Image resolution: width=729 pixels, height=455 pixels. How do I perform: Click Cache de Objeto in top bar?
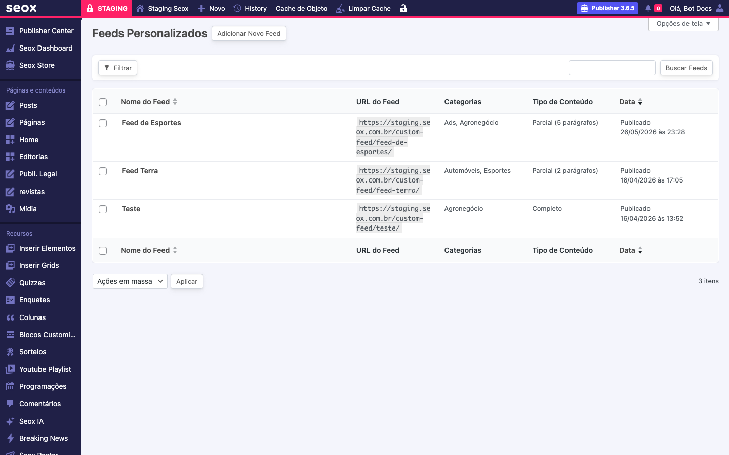[x=301, y=8]
